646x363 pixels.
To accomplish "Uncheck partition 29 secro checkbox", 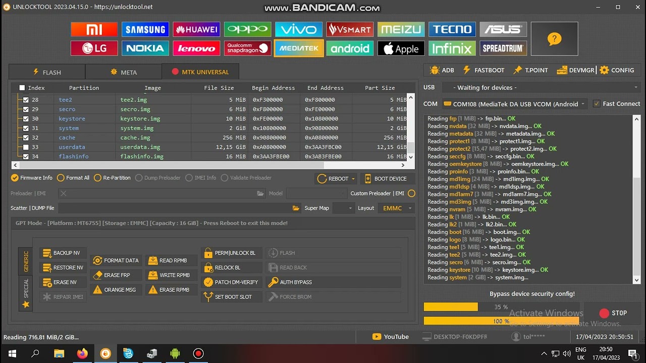I will click(26, 109).
